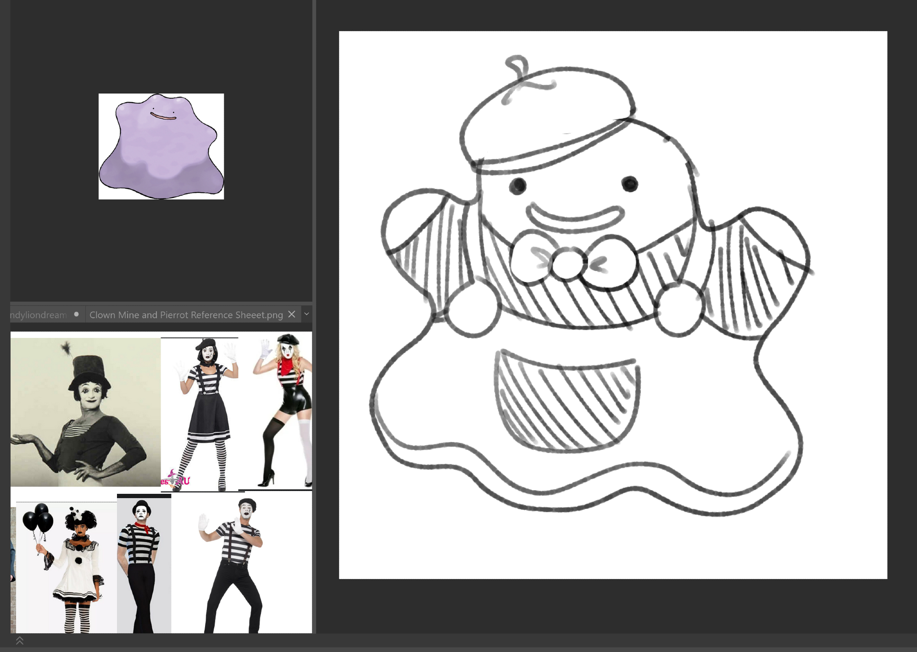
Task: Click the unsaved-changes dot on ndyliondream tab
Action: tap(77, 314)
